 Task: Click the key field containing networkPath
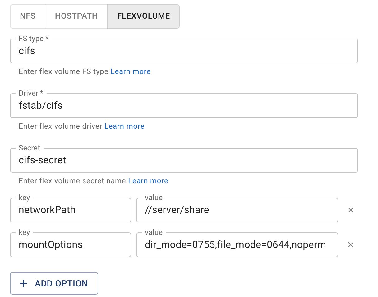[x=71, y=210]
